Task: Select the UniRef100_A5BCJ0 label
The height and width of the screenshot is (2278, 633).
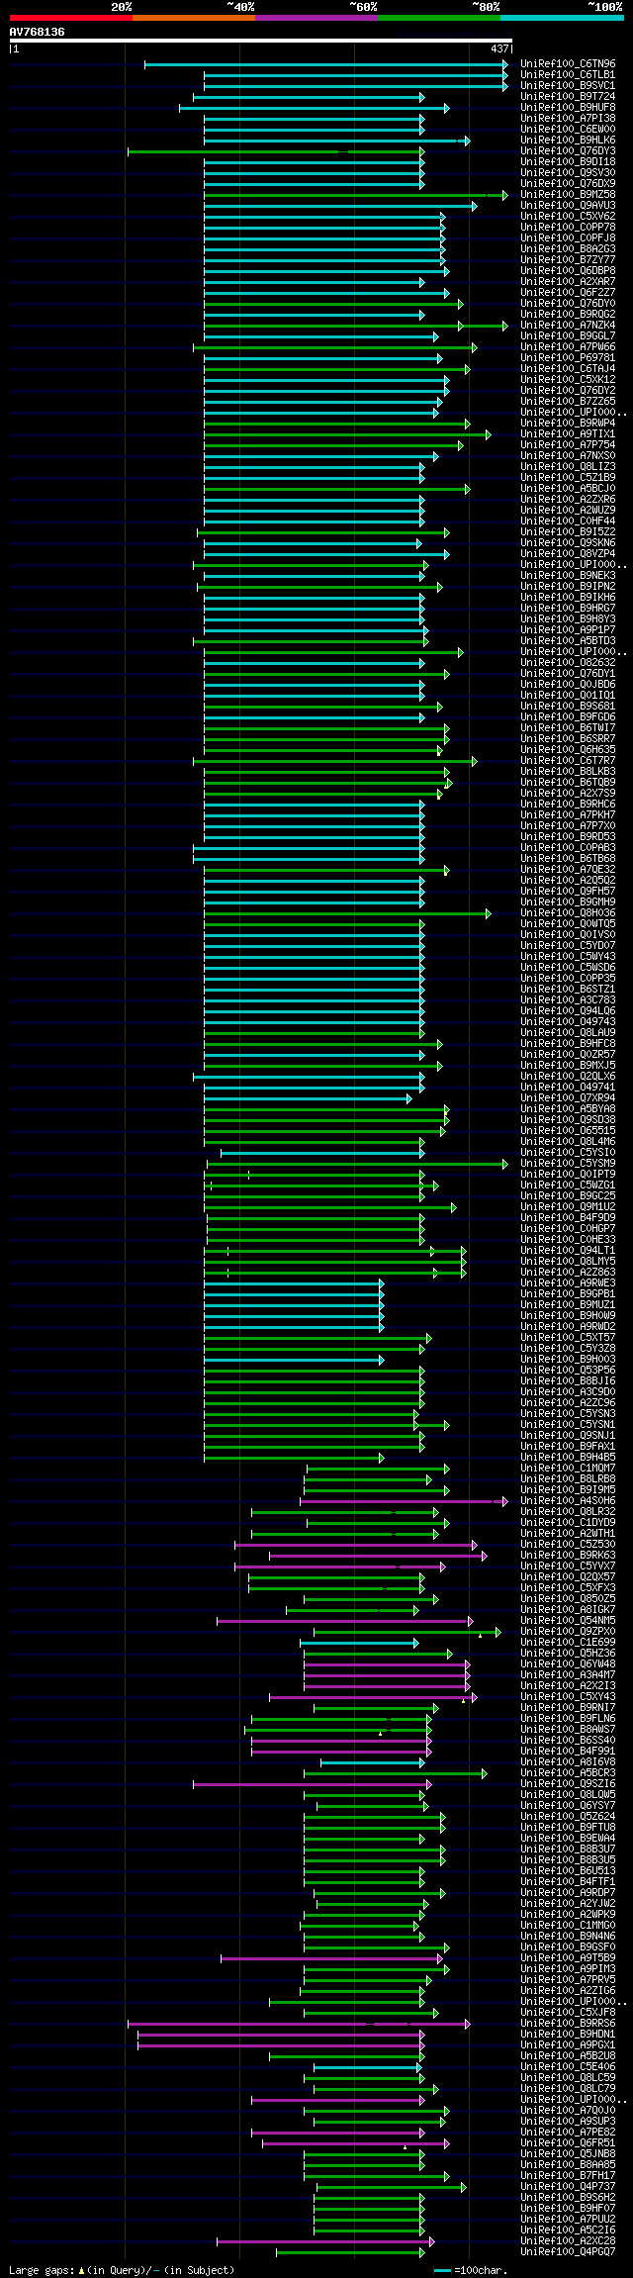Action: pyautogui.click(x=568, y=489)
